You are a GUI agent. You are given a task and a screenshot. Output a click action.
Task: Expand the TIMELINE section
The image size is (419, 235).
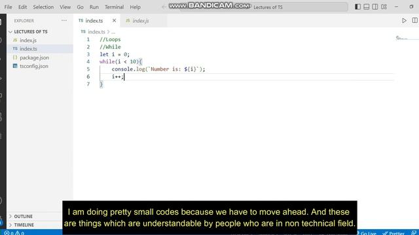click(x=24, y=225)
